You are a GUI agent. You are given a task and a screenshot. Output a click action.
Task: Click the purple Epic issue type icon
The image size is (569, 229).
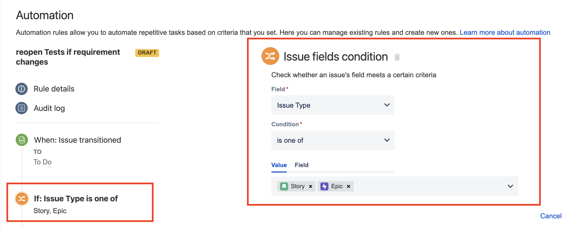(325, 186)
